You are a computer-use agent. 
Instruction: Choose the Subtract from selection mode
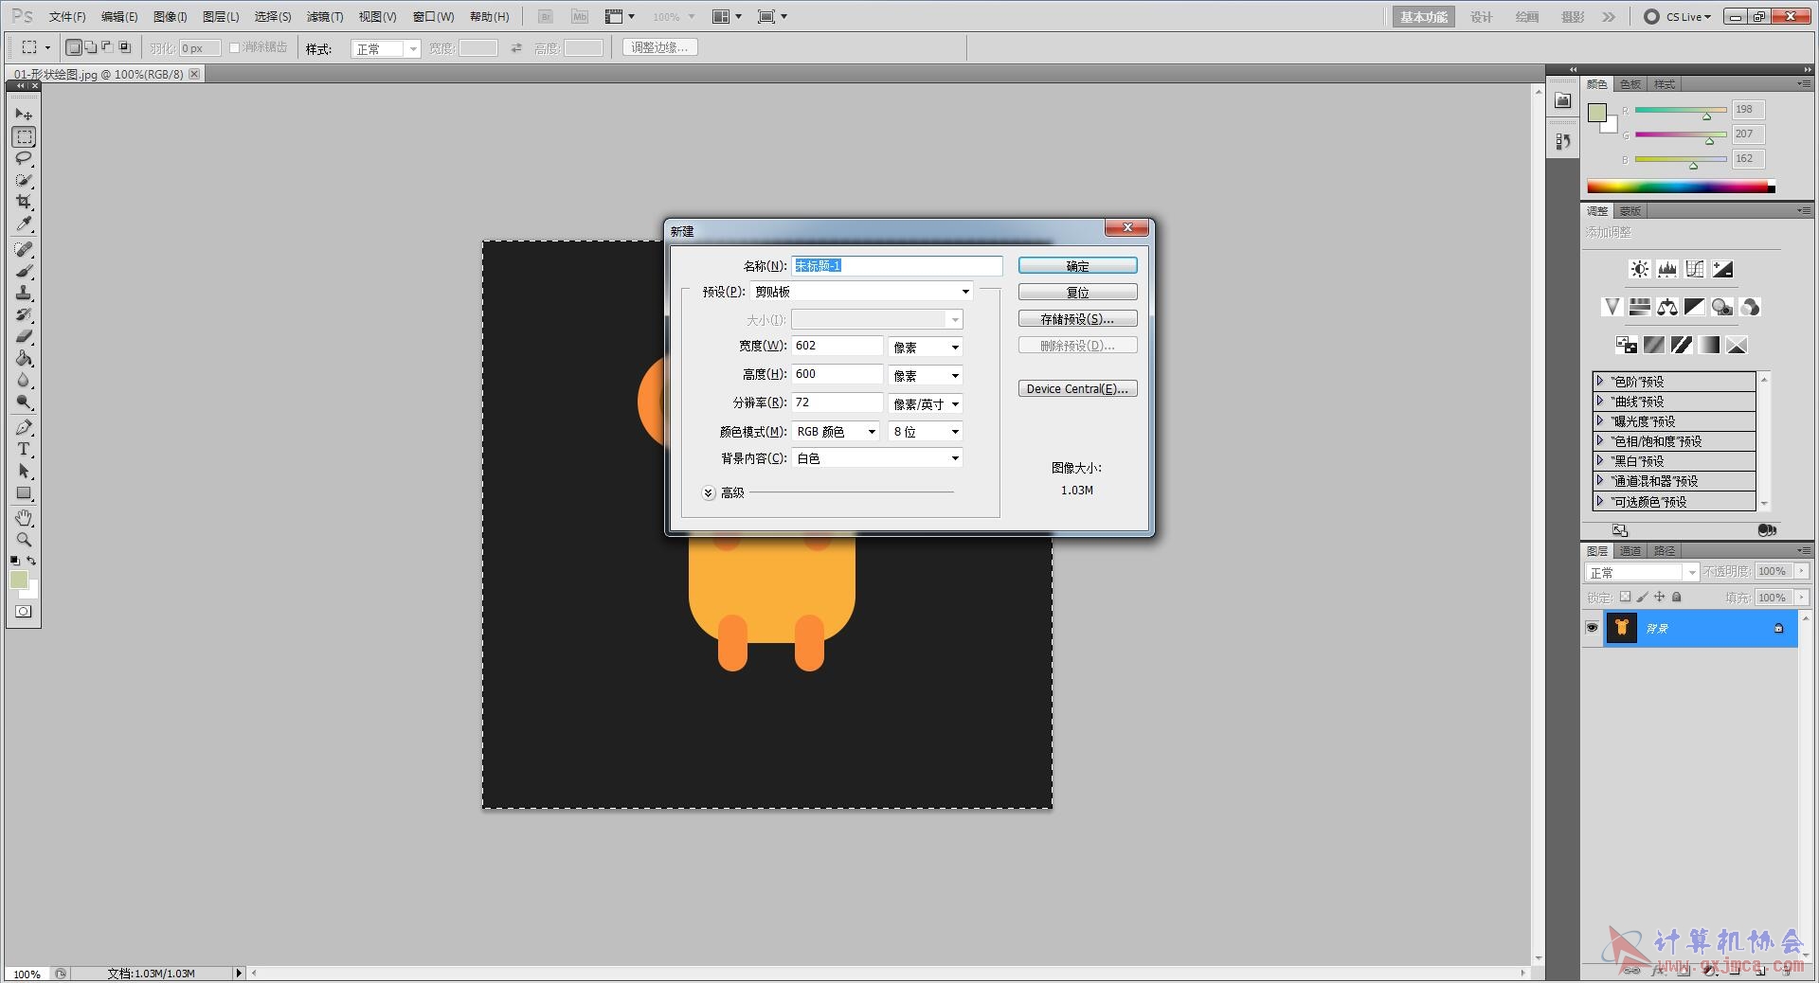pos(107,47)
